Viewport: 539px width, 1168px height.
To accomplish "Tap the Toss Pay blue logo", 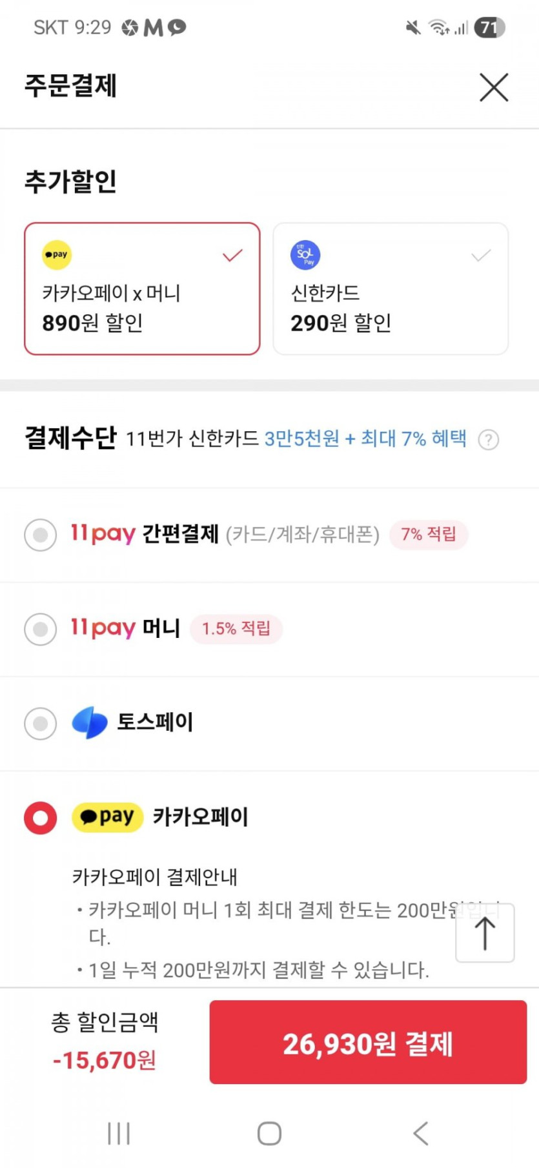I will pyautogui.click(x=90, y=722).
